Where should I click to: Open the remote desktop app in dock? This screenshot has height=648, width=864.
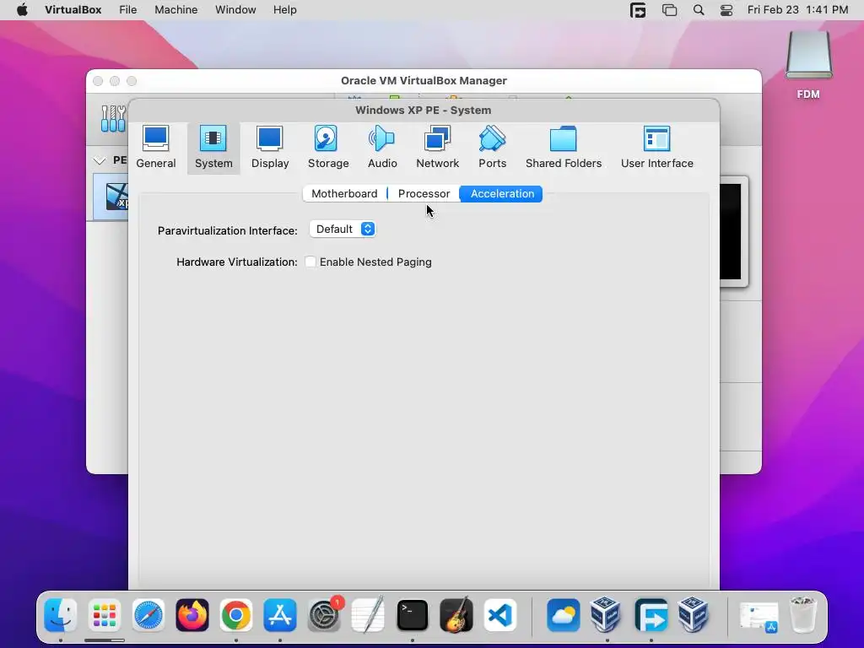pos(651,615)
